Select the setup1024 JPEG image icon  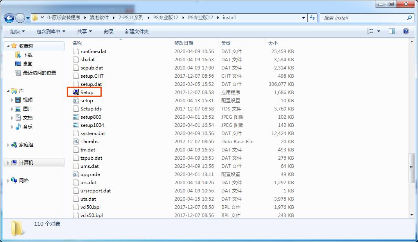pyautogui.click(x=76, y=125)
